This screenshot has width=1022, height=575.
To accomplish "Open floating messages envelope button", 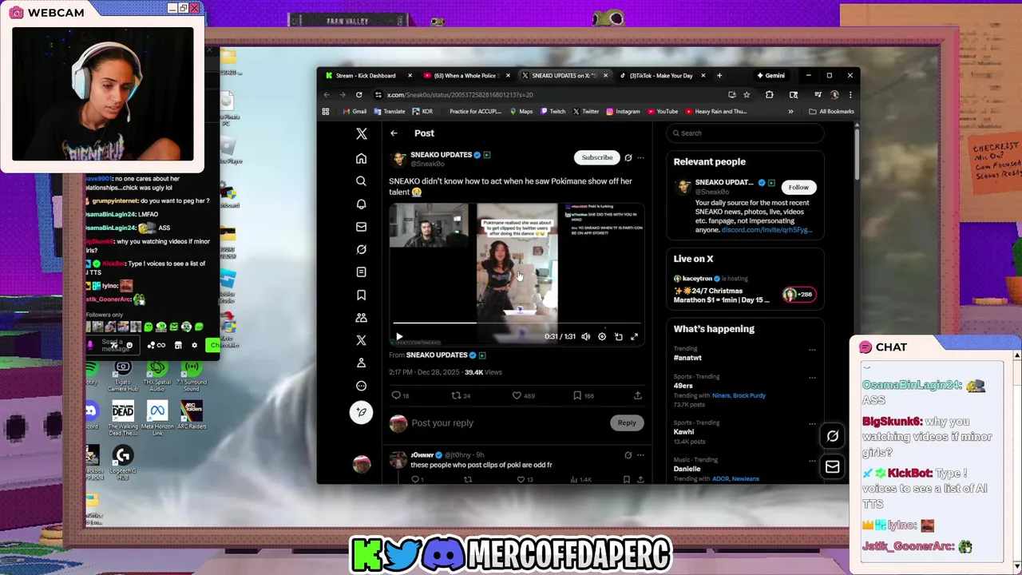I will click(x=832, y=467).
